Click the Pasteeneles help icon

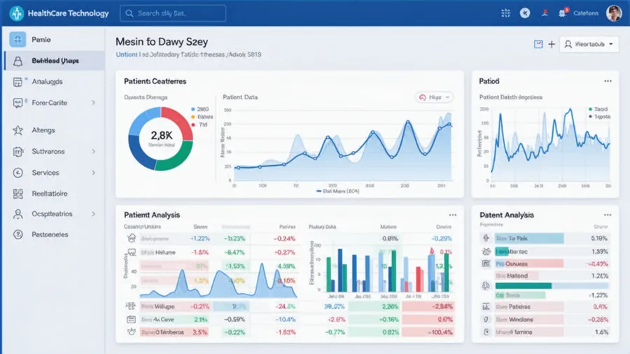pyautogui.click(x=17, y=234)
